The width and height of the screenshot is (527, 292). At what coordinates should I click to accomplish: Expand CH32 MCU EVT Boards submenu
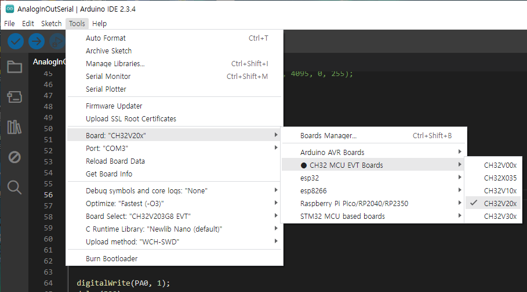coord(373,165)
